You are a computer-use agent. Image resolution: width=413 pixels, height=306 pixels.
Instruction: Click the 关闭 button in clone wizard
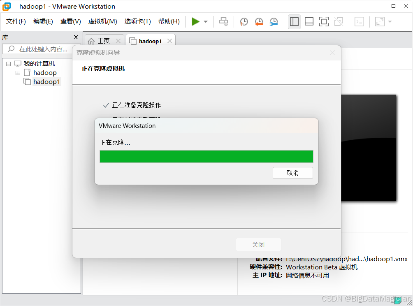tap(258, 244)
